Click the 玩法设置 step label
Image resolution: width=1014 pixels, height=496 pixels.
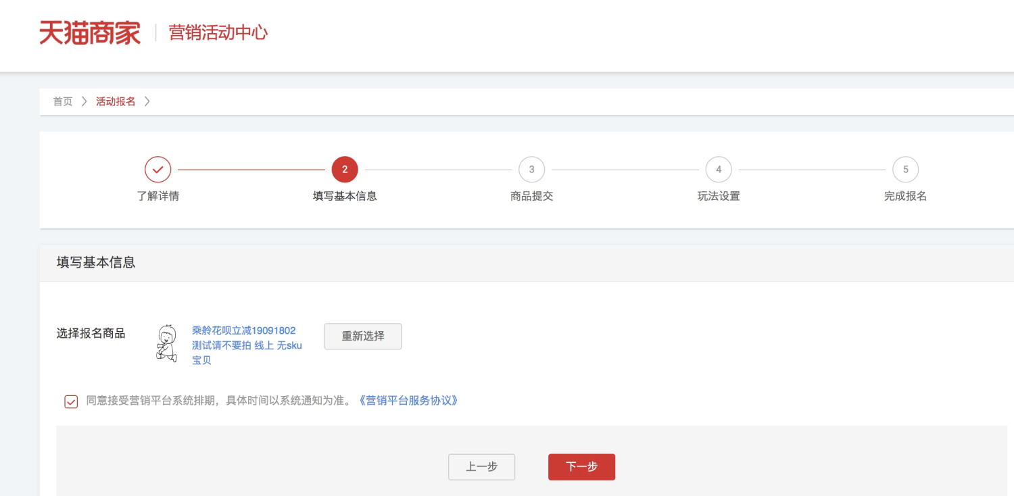pos(719,196)
